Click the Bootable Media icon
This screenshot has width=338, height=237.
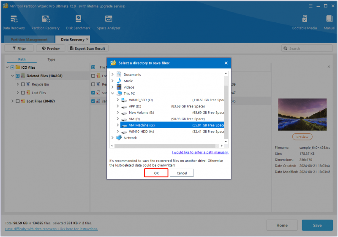point(305,19)
